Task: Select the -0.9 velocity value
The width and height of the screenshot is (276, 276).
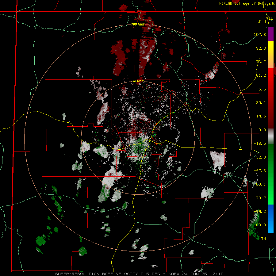Action: tap(261, 130)
